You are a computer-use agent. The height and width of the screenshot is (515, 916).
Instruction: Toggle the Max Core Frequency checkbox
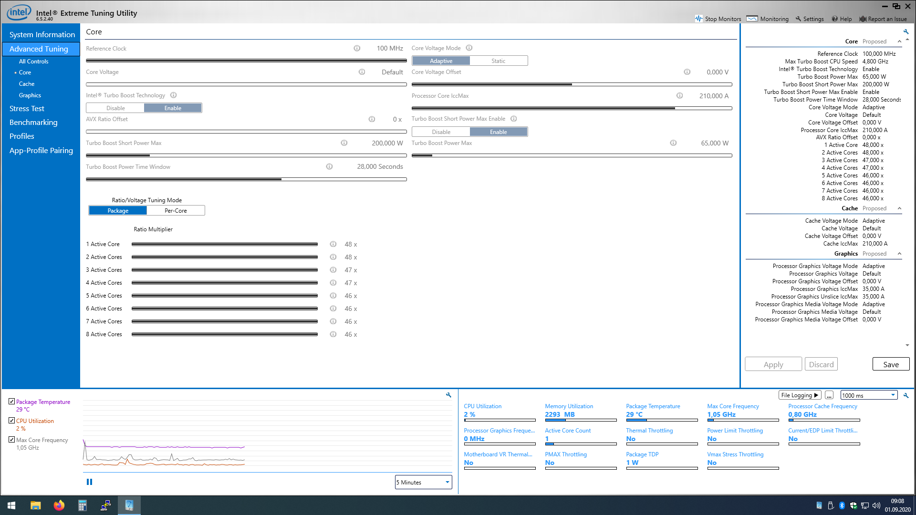[x=12, y=440]
